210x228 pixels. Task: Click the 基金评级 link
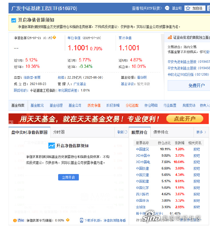pos(127,84)
